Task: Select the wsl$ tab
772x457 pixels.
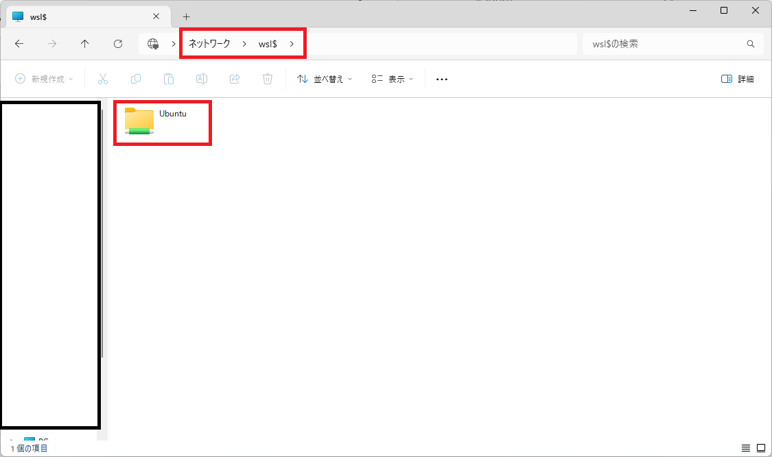Action: pos(82,16)
